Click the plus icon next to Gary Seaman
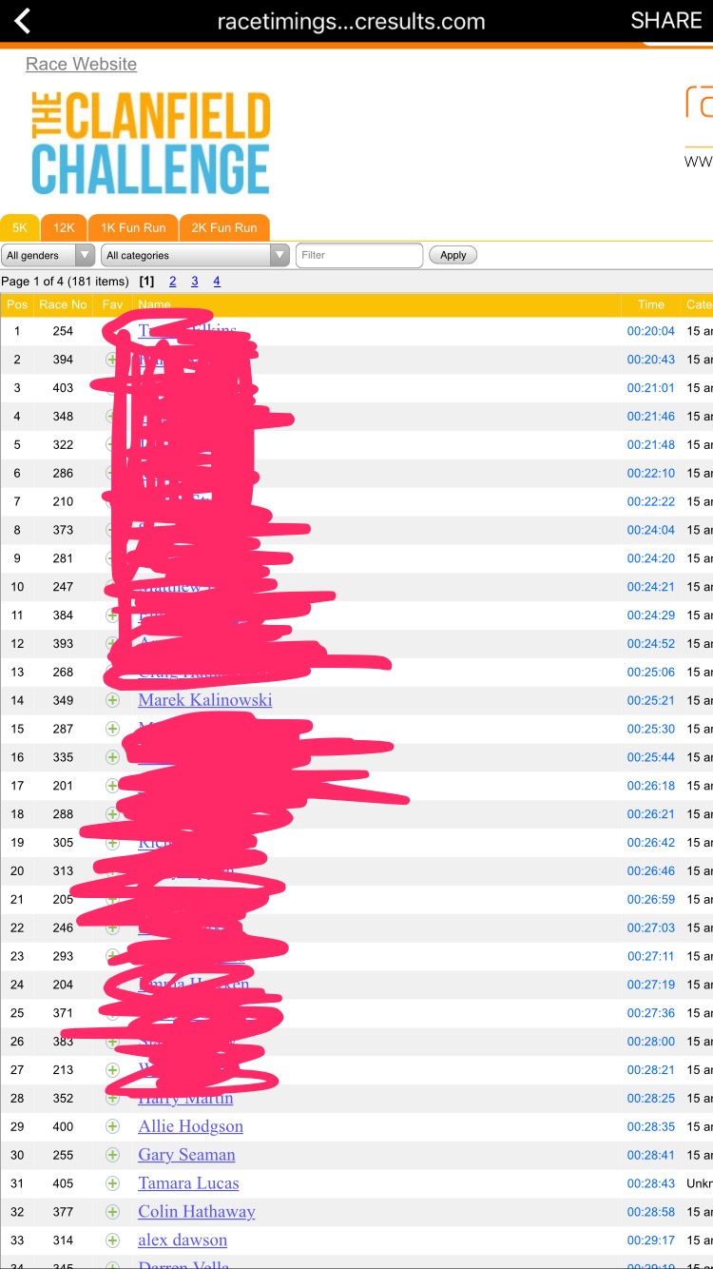The image size is (713, 1269). point(112,1155)
